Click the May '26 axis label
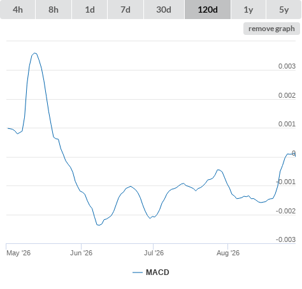The height and width of the screenshot is (289, 302). [x=18, y=253]
